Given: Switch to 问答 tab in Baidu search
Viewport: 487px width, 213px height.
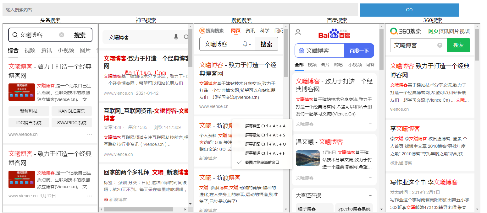Looking at the screenshot, I should [x=370, y=65].
